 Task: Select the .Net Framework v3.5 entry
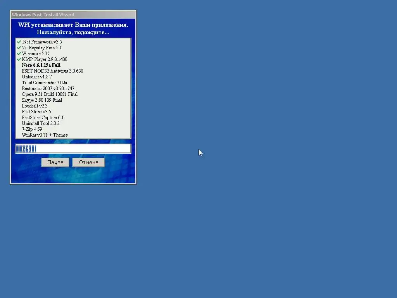click(x=42, y=42)
